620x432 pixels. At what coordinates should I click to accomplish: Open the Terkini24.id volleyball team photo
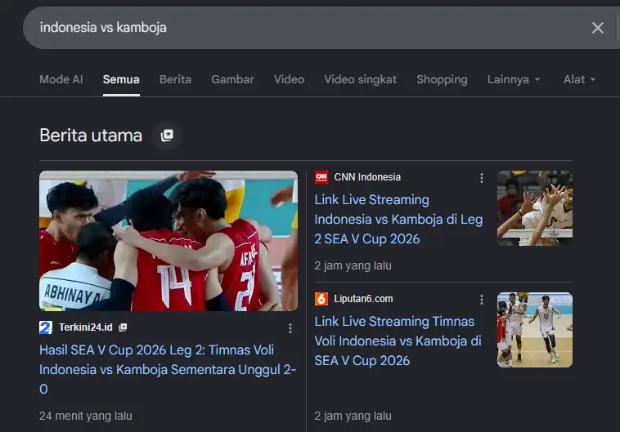pyautogui.click(x=168, y=241)
